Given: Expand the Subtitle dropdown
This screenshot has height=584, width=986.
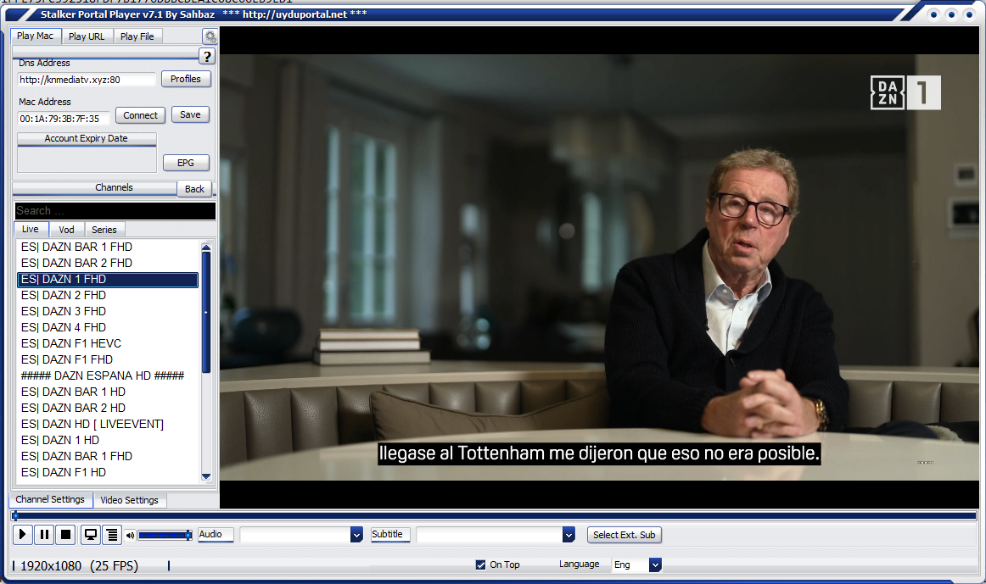Looking at the screenshot, I should pos(569,535).
